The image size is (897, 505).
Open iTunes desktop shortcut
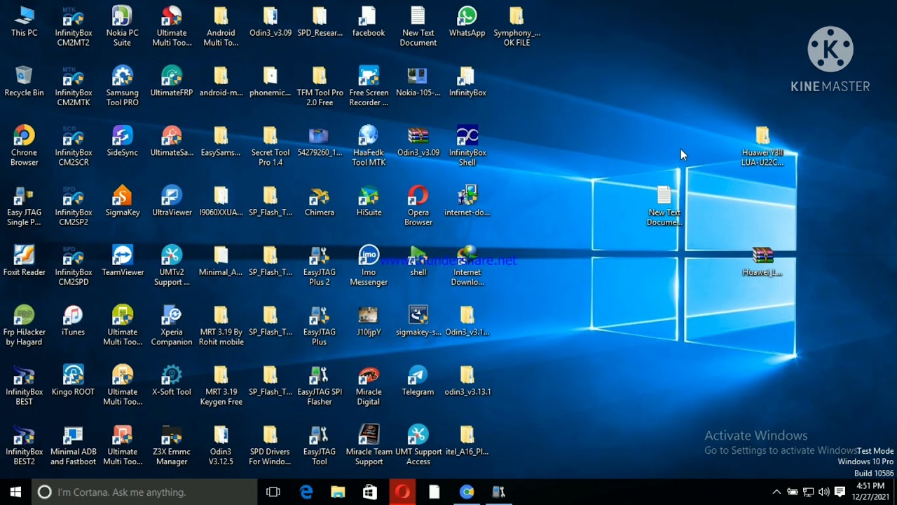click(x=73, y=321)
